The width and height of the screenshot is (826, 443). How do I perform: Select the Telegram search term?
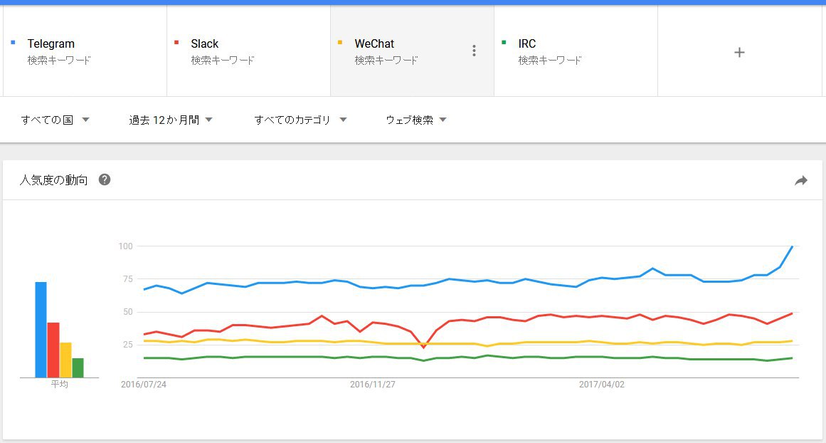51,44
